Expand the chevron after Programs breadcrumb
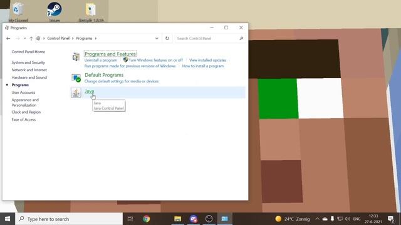 click(96, 39)
